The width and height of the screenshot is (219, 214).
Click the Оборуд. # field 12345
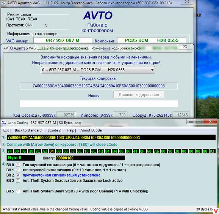point(181,115)
